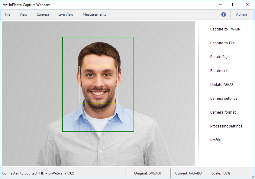Click Capture to File
The image size is (255, 179).
[222, 43]
